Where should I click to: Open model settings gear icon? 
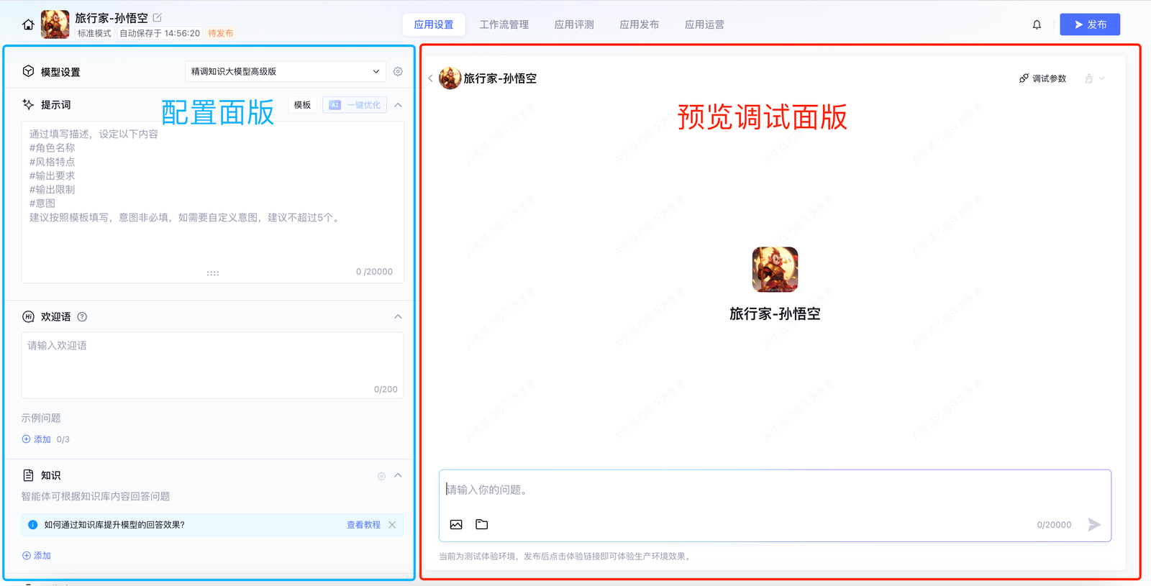(x=398, y=72)
